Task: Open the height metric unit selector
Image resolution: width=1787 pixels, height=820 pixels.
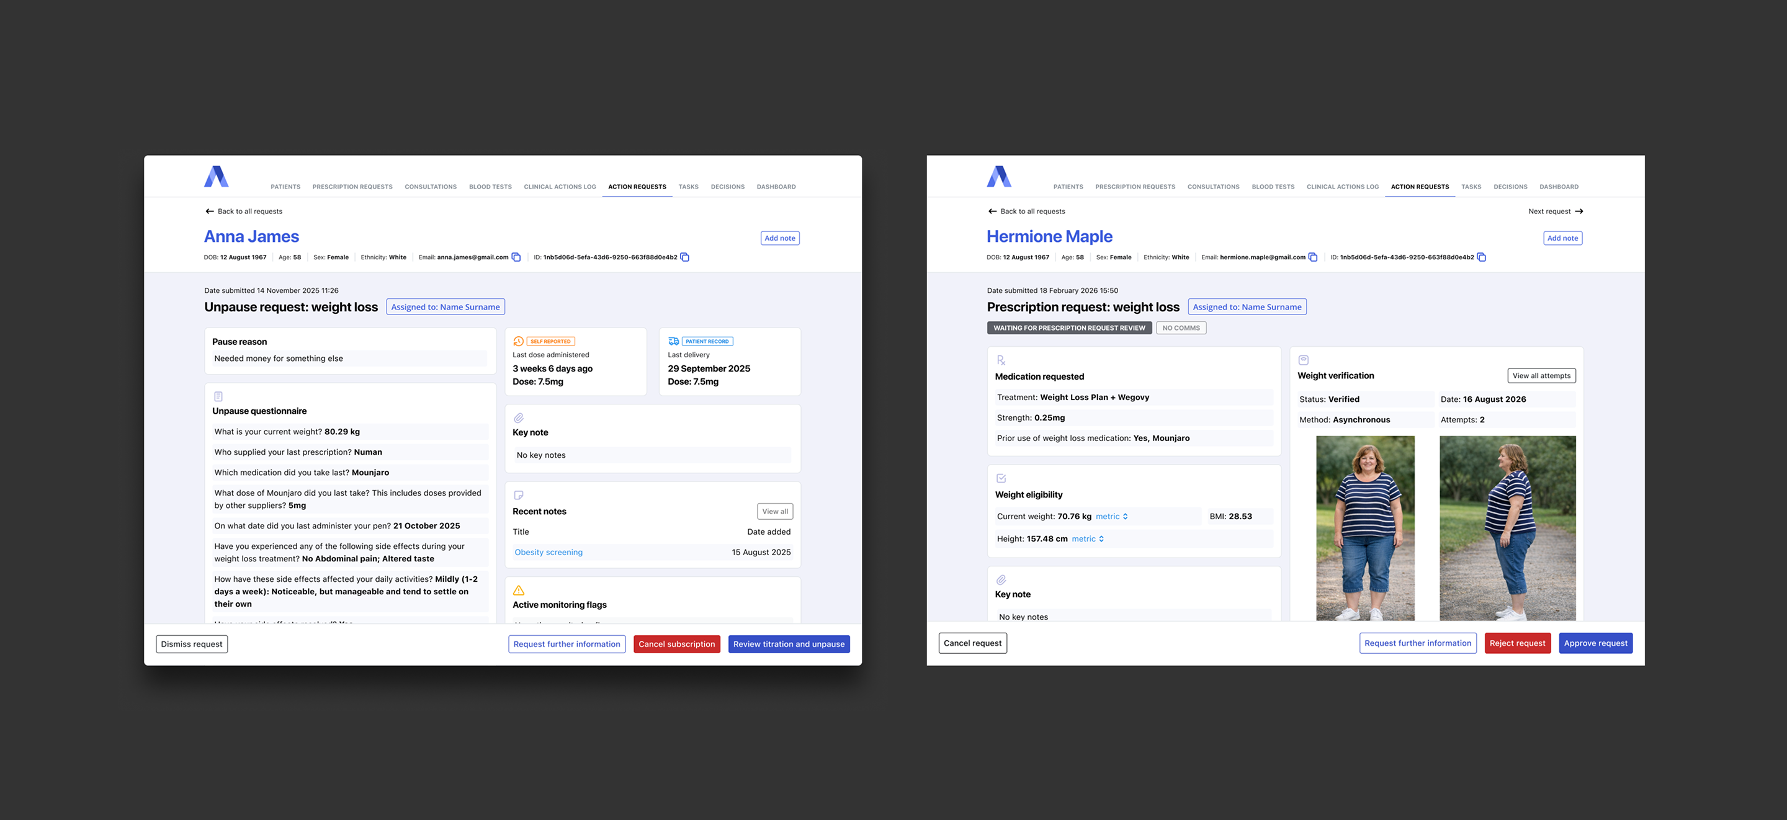Action: (x=1088, y=539)
